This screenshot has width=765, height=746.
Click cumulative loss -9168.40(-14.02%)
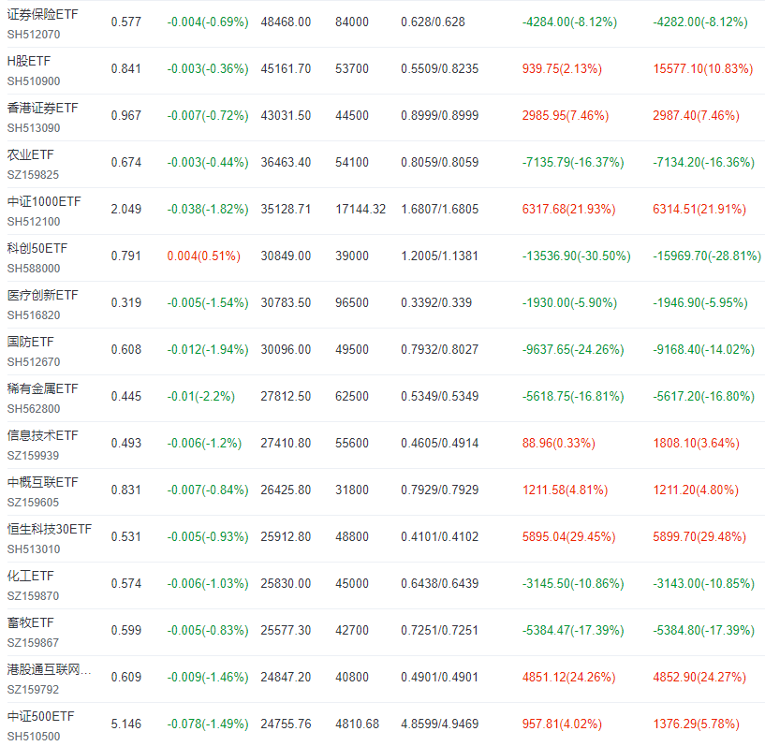pos(703,350)
